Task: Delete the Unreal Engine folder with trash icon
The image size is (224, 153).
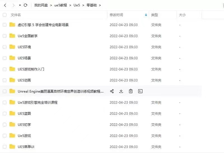Action: (131, 91)
